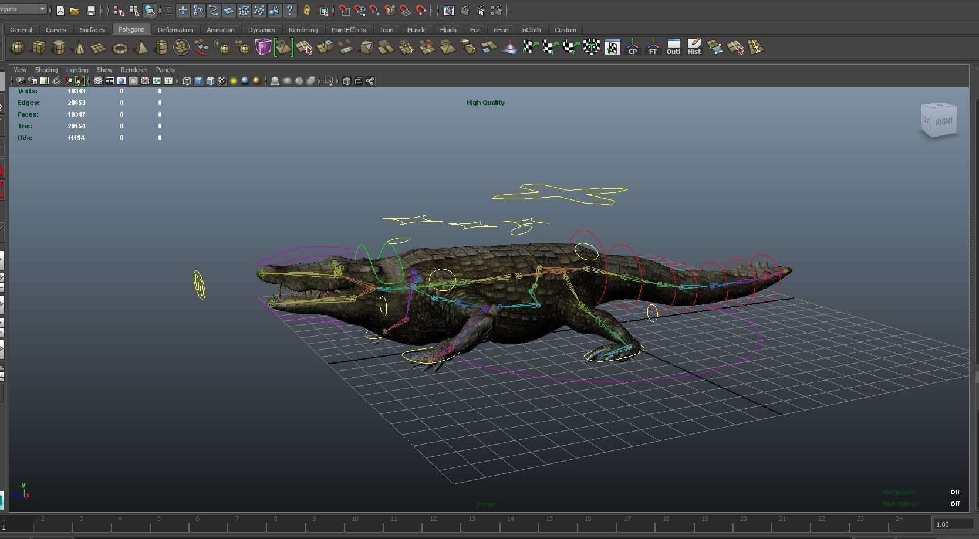
Task: Toggle grid display in panel toolbar
Action: click(98, 81)
